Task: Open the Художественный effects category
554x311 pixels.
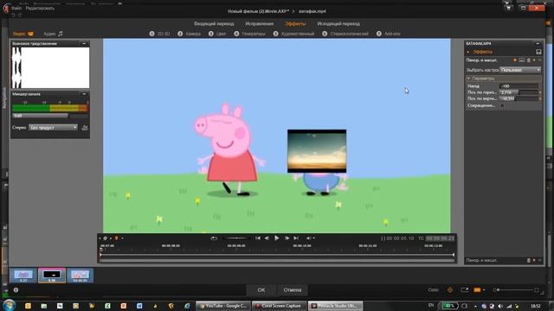Action: pos(293,34)
